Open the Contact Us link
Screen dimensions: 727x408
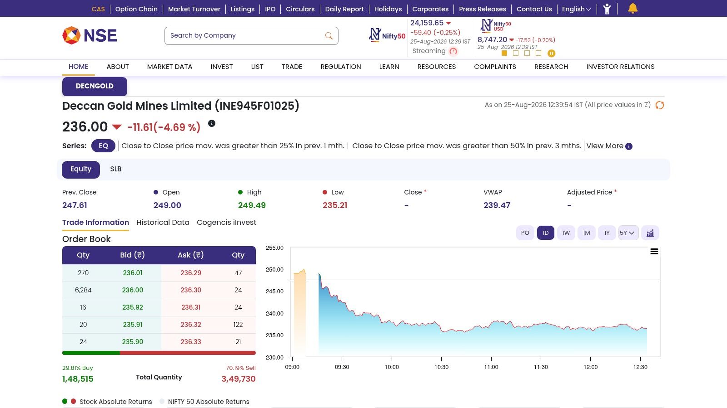coord(534,9)
